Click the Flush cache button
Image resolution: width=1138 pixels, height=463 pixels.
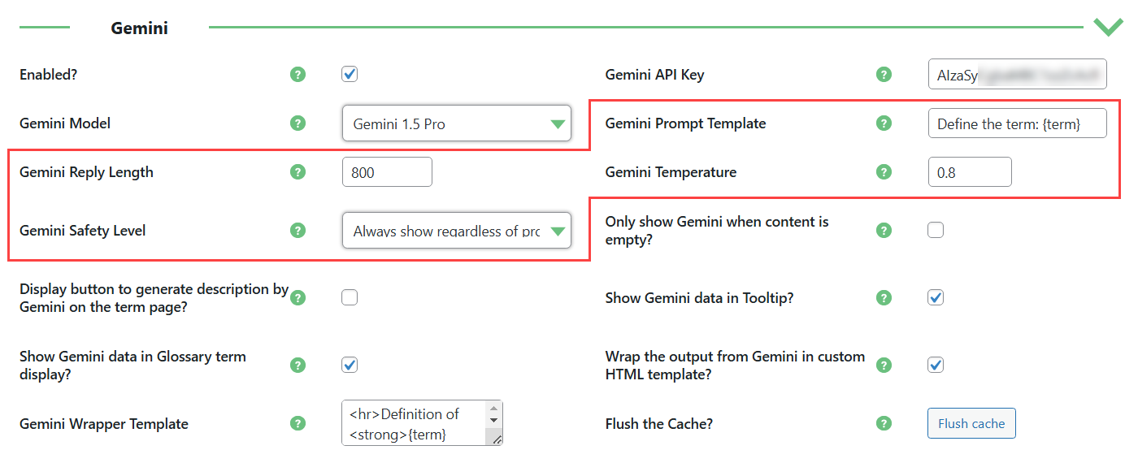pos(971,423)
